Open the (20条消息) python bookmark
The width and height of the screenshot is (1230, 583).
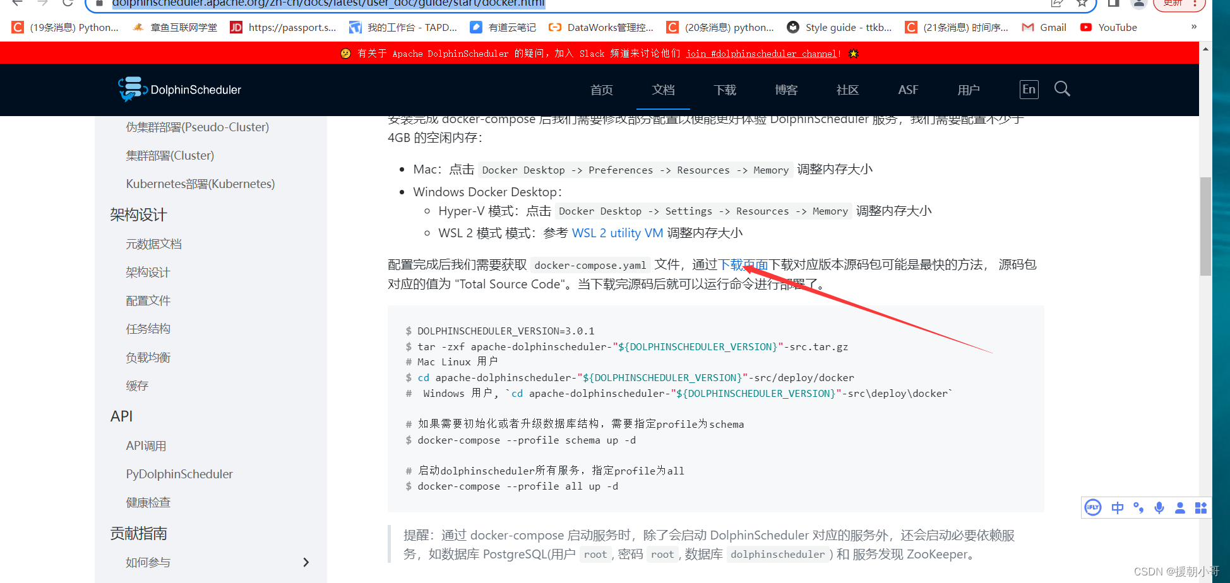point(720,27)
